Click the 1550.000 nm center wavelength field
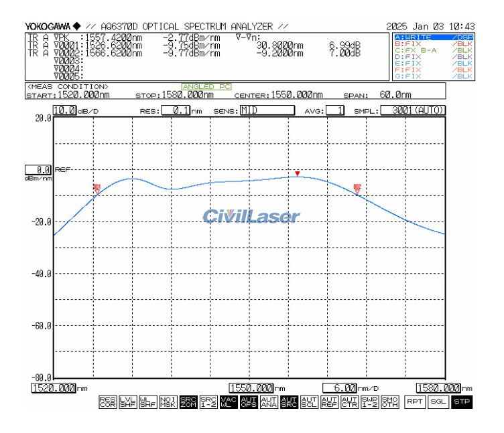This screenshot has width=504, height=433. pyautogui.click(x=251, y=388)
